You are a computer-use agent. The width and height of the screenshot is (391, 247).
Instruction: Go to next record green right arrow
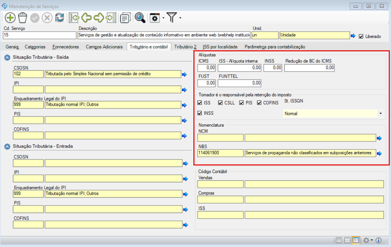click(x=99, y=18)
